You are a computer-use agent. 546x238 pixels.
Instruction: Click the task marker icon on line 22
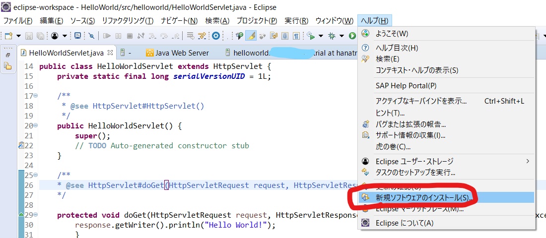pos(21,146)
